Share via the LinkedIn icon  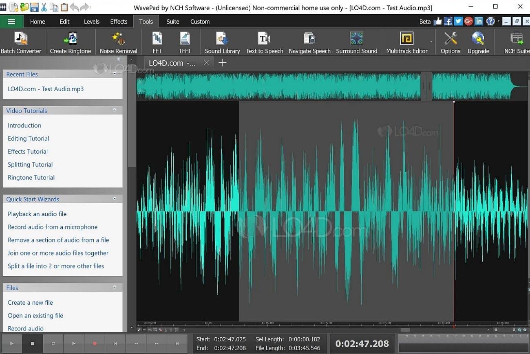click(x=479, y=21)
